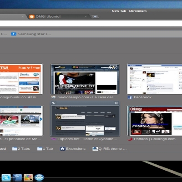Click the Explosm.net favicon
The image size is (182, 182).
click(x=53, y=139)
